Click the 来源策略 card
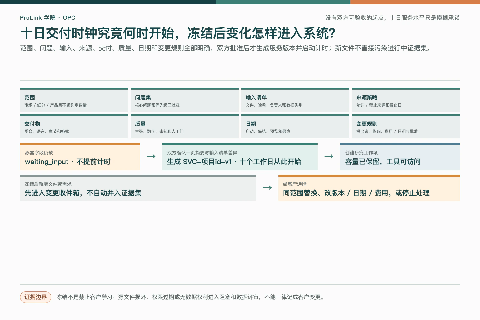The height and width of the screenshot is (320, 480). [406, 100]
